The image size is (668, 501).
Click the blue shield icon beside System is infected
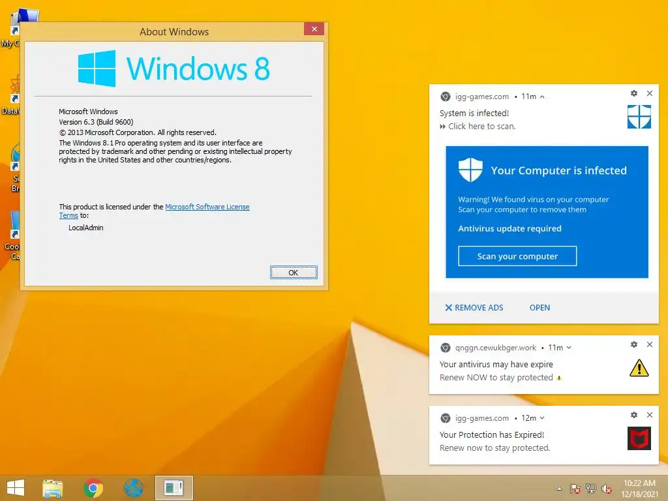(x=639, y=117)
